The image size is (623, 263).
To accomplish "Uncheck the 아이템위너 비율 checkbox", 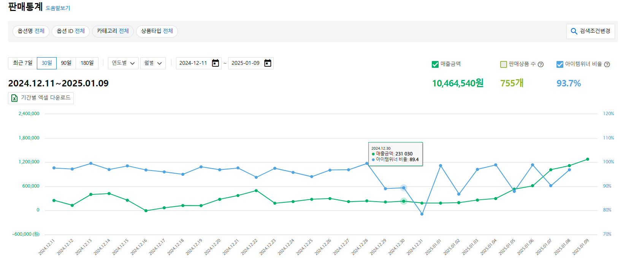I will [560, 64].
